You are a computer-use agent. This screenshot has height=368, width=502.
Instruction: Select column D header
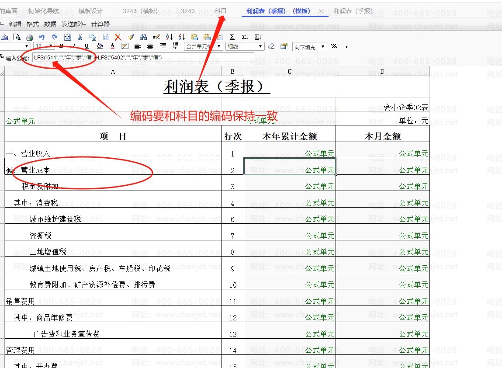point(382,72)
